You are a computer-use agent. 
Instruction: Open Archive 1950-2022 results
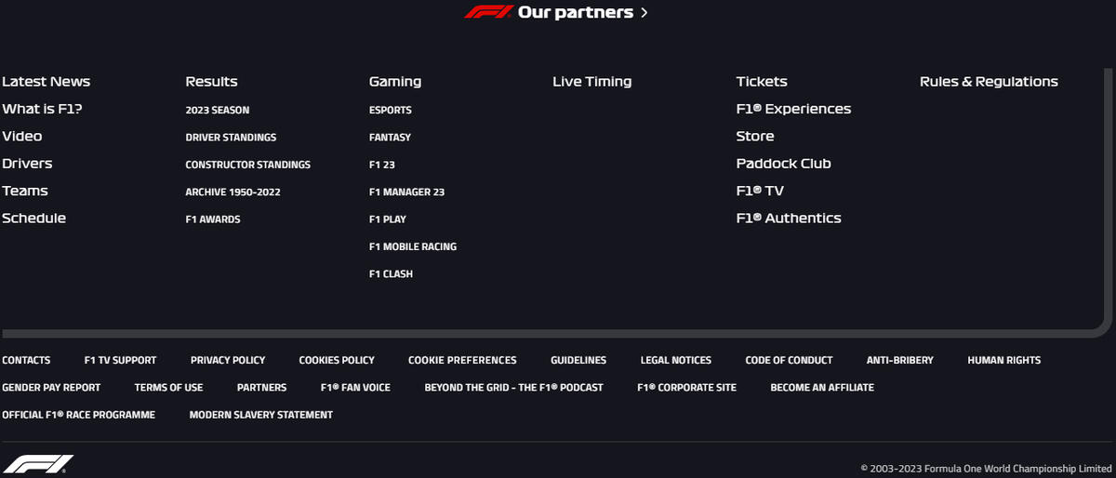[x=232, y=193]
